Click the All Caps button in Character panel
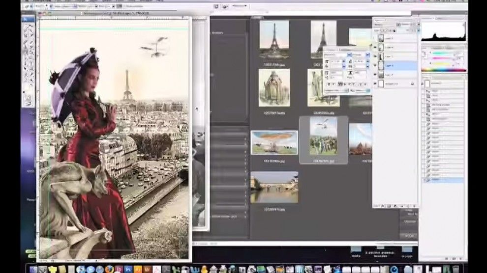The image size is (487, 273). tap(340, 84)
